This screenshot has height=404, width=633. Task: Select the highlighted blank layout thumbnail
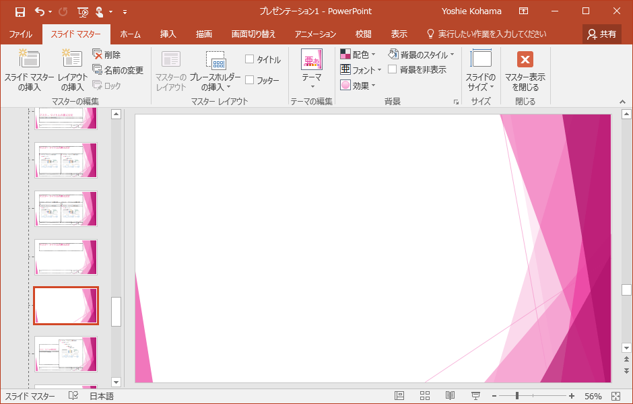(x=66, y=306)
